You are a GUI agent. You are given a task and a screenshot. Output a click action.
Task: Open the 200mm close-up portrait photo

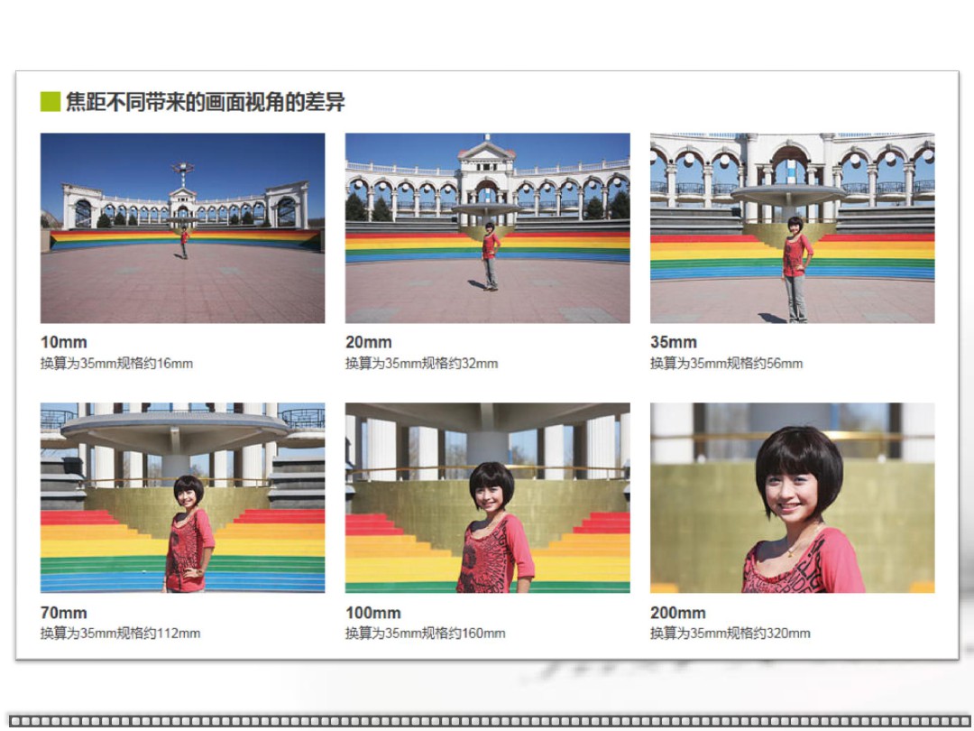pos(792,497)
